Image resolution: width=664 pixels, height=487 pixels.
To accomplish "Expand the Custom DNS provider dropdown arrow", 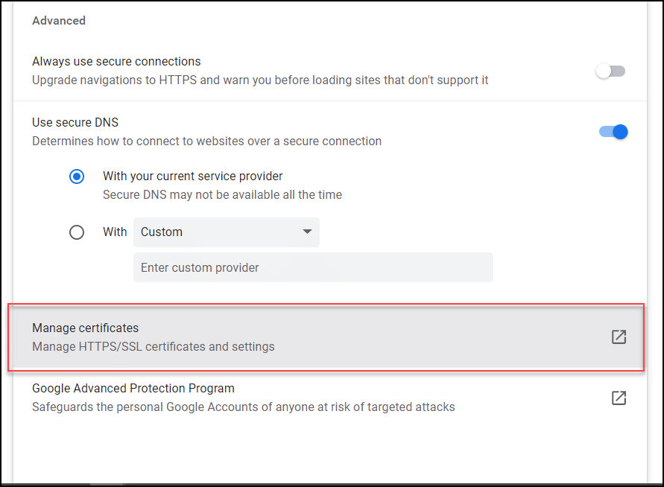I will (307, 232).
